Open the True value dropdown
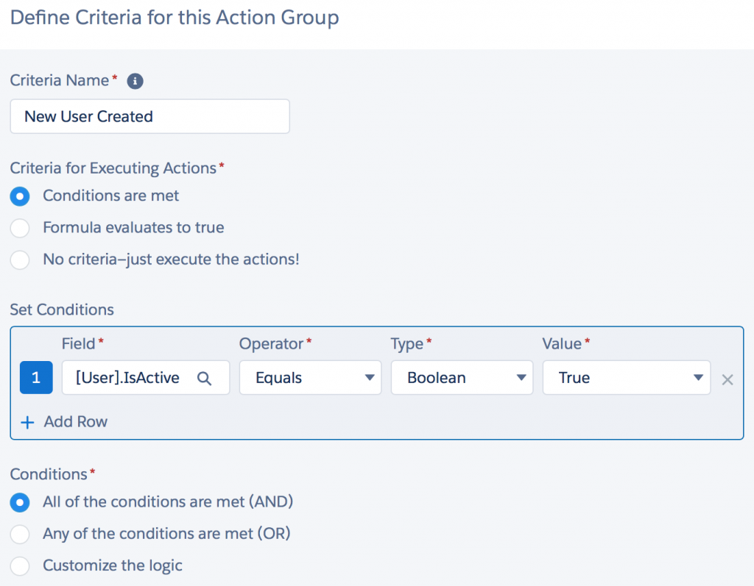 tap(626, 377)
